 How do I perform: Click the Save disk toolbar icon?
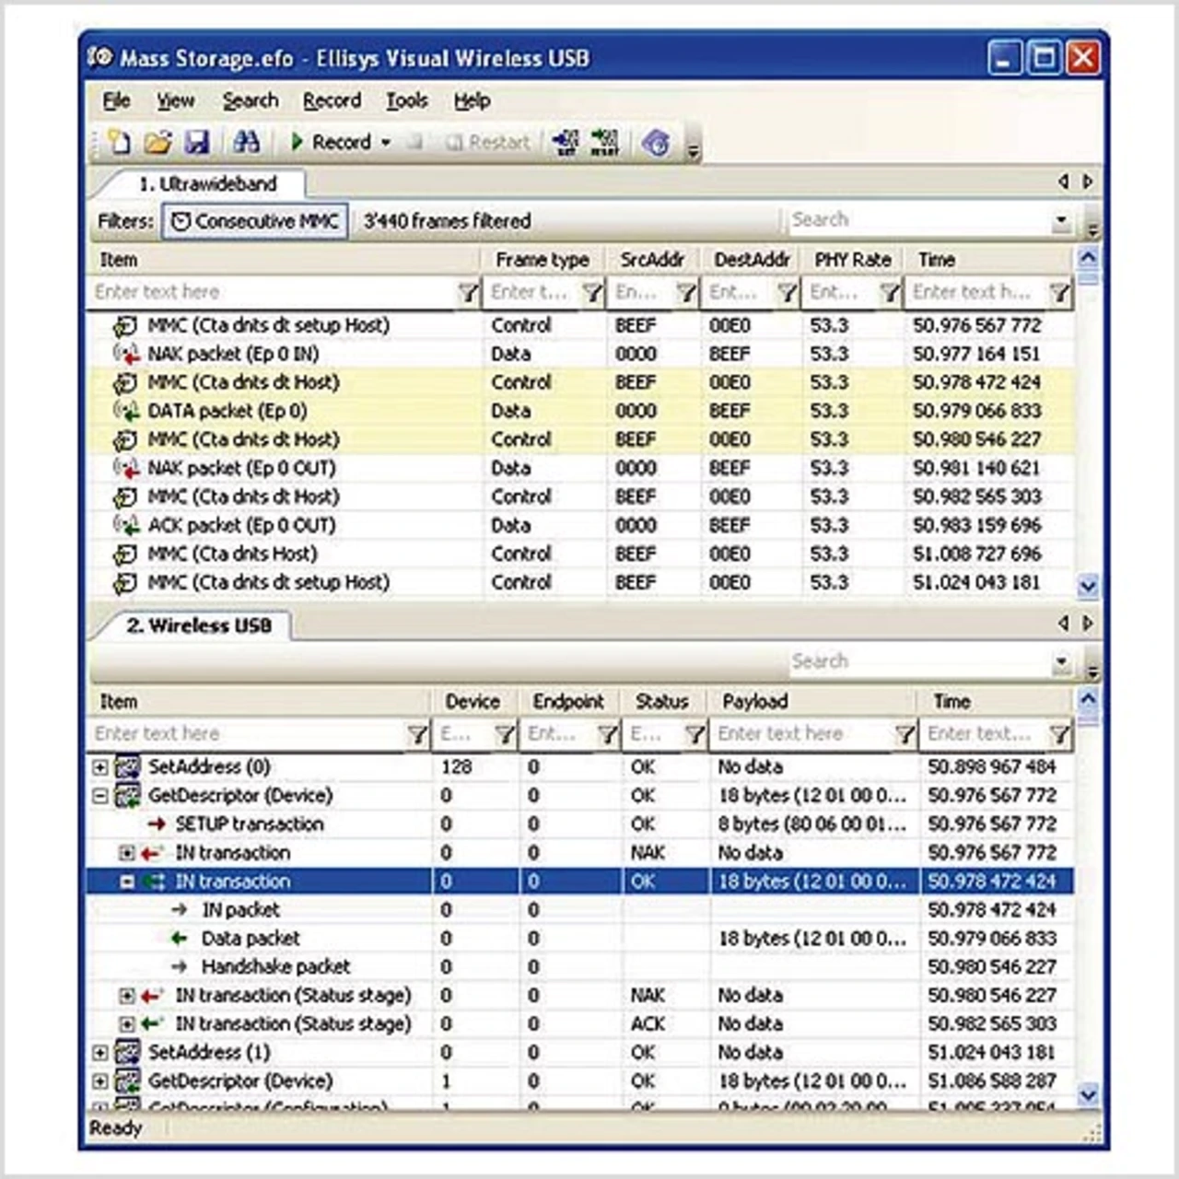coord(197,142)
